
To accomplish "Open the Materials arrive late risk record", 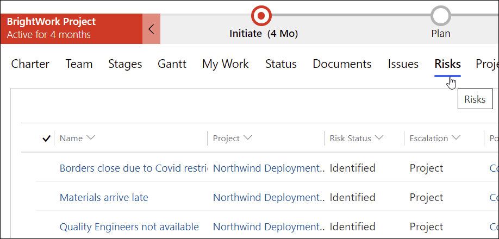I will pos(104,198).
